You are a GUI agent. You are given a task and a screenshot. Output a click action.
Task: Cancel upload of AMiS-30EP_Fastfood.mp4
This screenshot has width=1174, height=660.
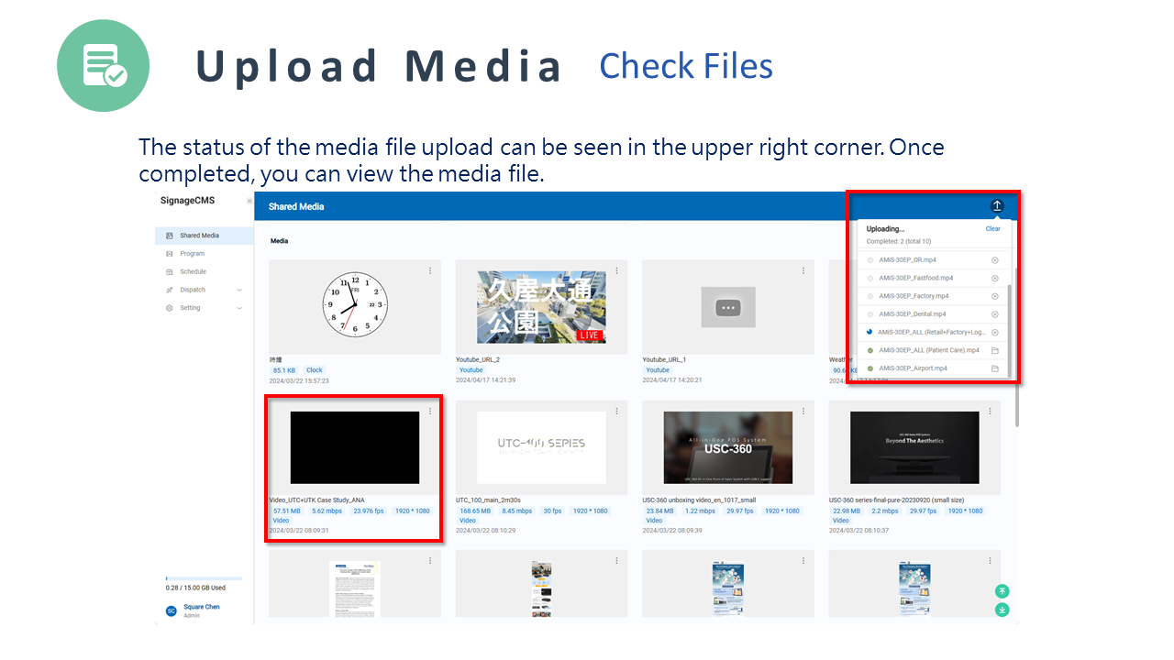[995, 279]
